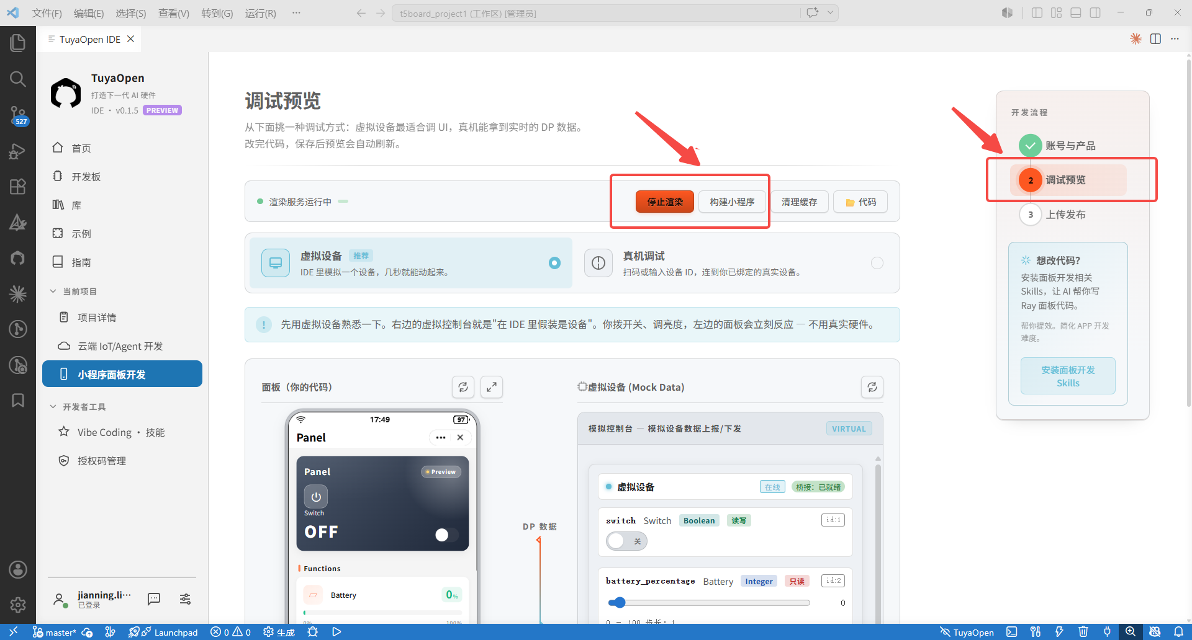Toggle panel layout icon in title bar
The image size is (1192, 640).
pos(1076,13)
